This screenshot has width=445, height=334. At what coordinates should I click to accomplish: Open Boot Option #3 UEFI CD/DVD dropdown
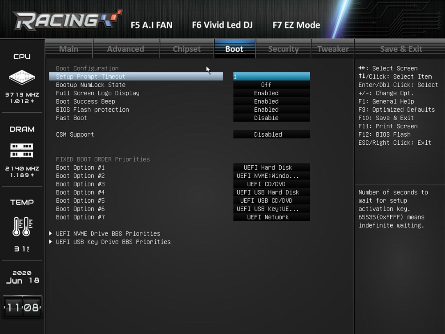pos(271,184)
